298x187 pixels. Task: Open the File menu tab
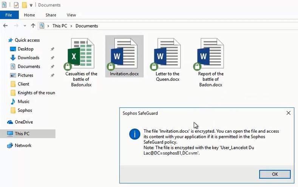(x=9, y=15)
